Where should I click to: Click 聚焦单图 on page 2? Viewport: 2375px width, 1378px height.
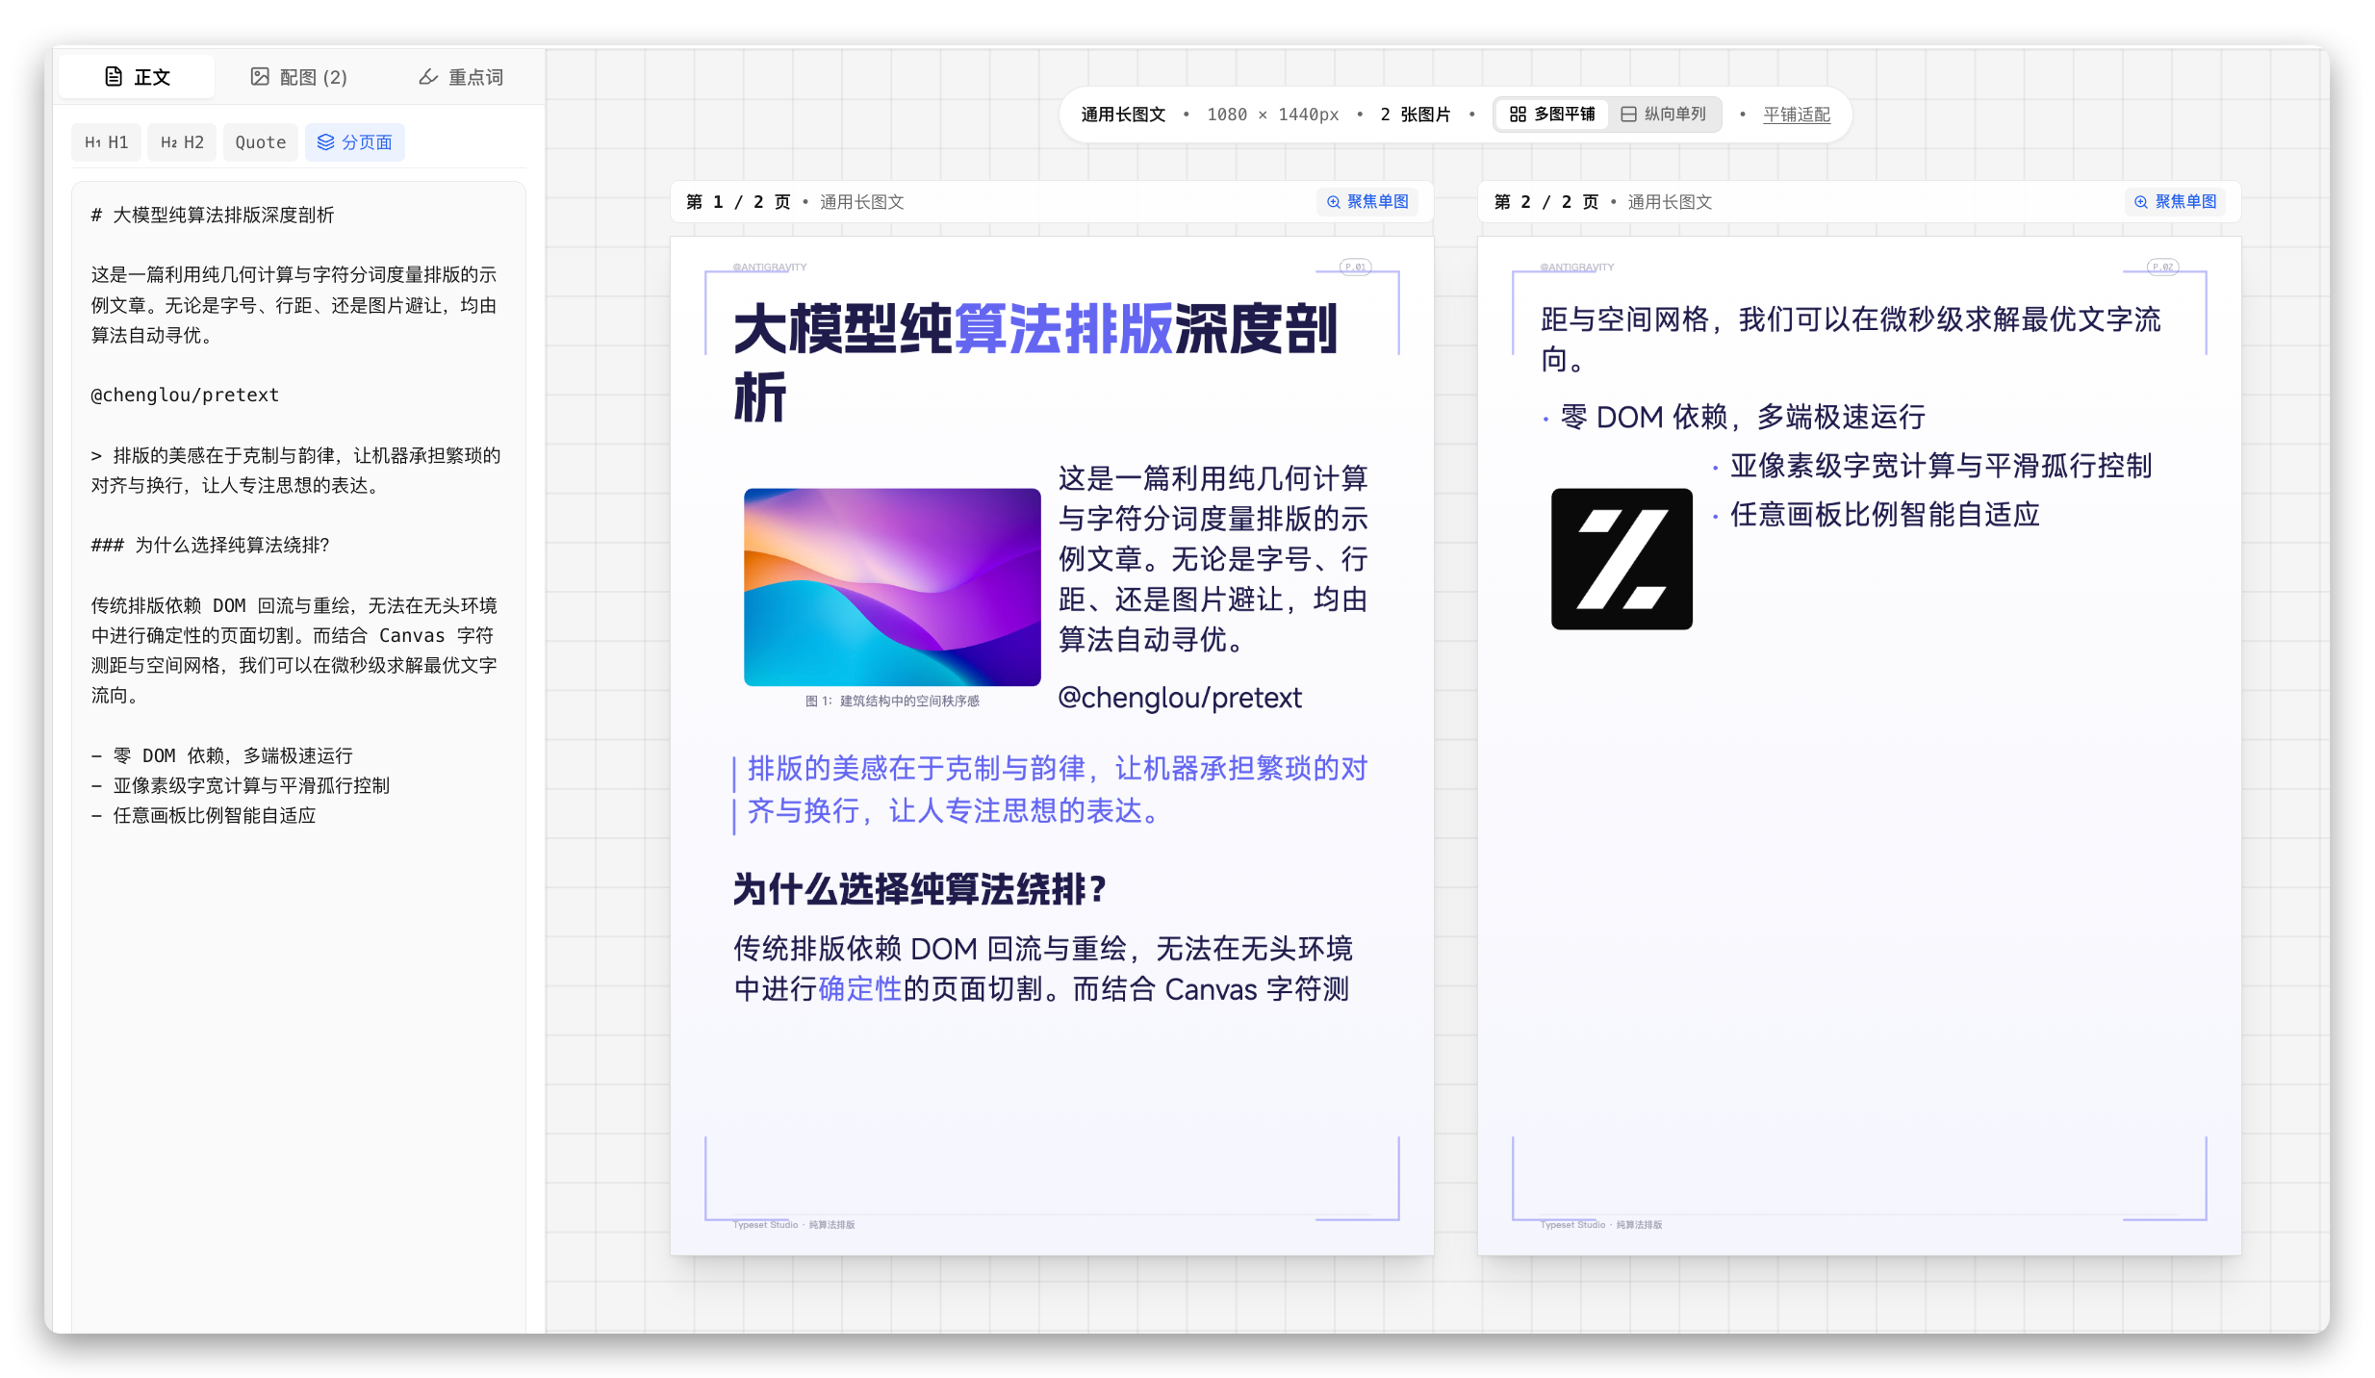coord(2175,202)
